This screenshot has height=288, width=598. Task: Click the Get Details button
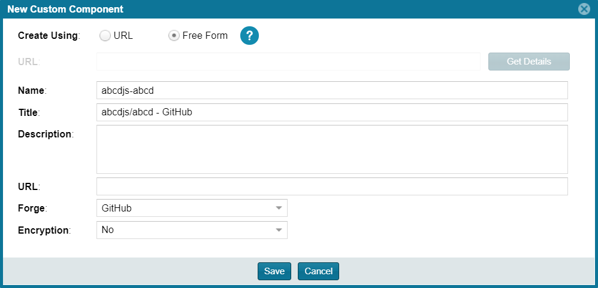[529, 62]
